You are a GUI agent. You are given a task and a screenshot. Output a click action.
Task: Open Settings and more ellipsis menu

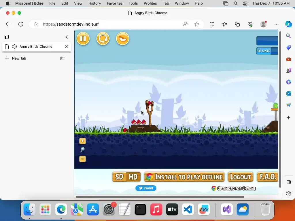click(276, 24)
